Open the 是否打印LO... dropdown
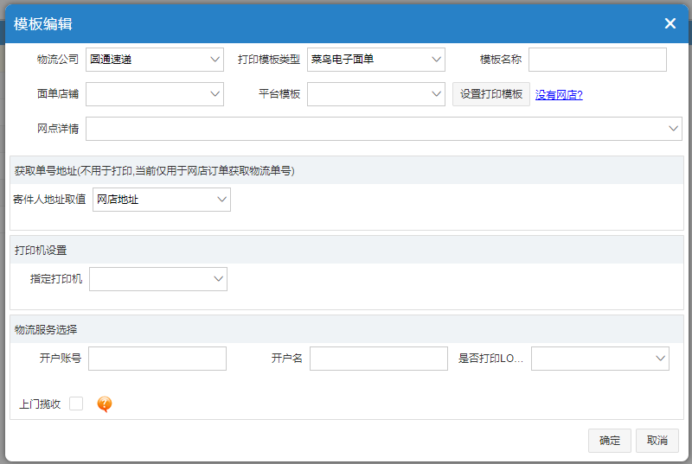 pyautogui.click(x=600, y=359)
